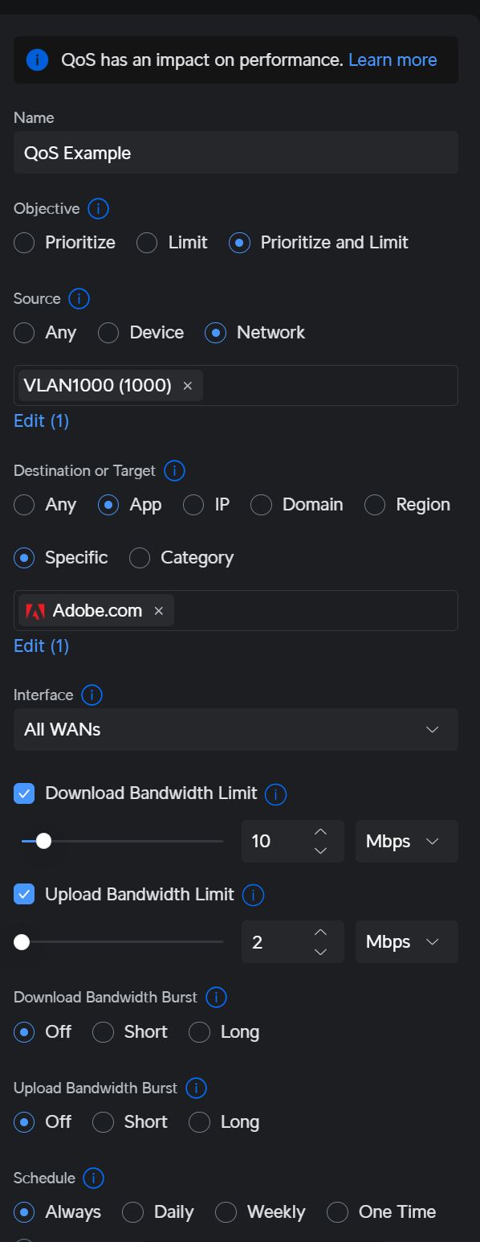Expand the All WANs interface dropdown
This screenshot has width=480, height=1242.
click(236, 730)
